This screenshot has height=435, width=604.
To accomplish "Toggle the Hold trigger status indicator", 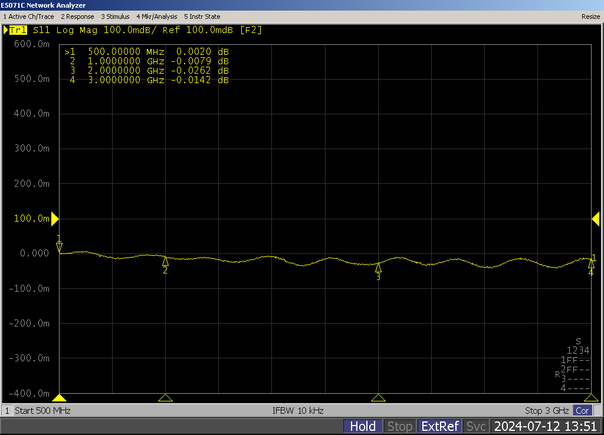I will tap(363, 426).
